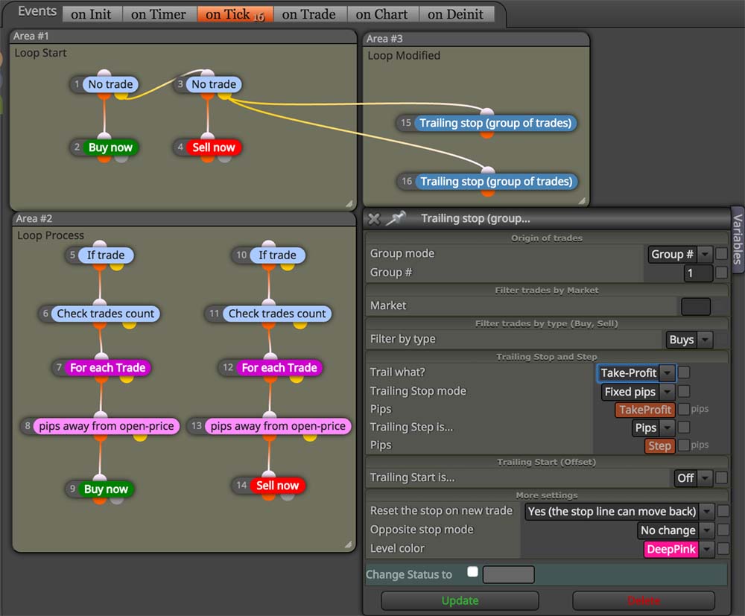This screenshot has width=745, height=616.
Task: Open the Opposite stop mode dropdown
Action: pos(675,530)
